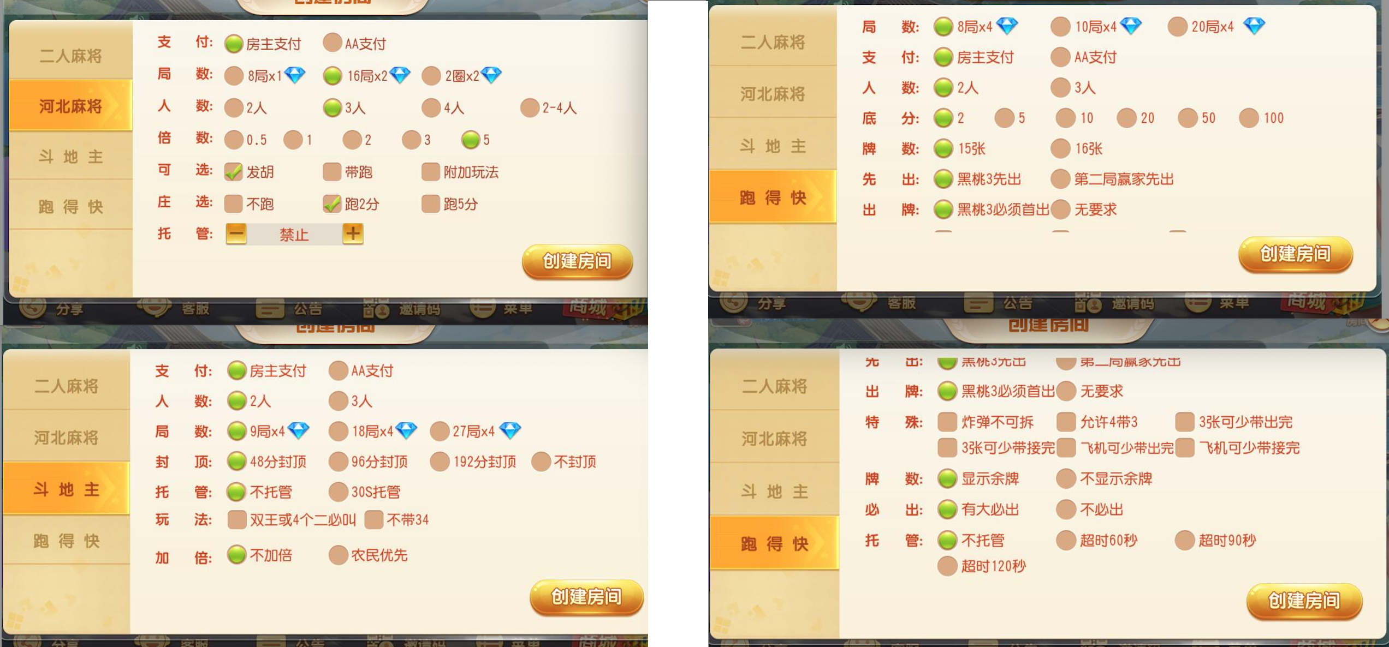1389x647 pixels.
Task: Click the 公告 announcement icon in top-left bar
Action: pyautogui.click(x=270, y=309)
